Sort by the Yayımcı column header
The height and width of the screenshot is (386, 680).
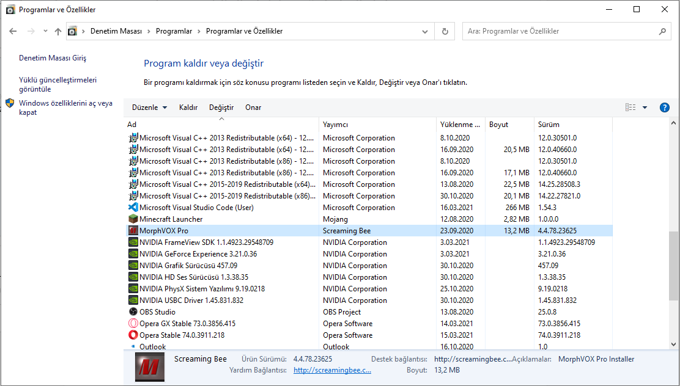tap(378, 125)
